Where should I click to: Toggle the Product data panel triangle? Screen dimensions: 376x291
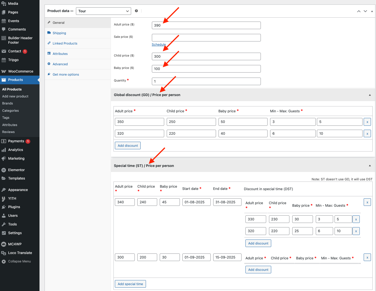pos(372,11)
